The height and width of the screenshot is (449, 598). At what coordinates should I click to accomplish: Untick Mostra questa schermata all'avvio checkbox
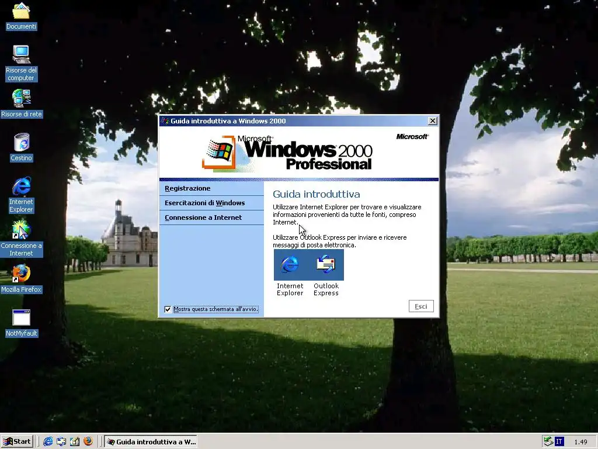(168, 309)
